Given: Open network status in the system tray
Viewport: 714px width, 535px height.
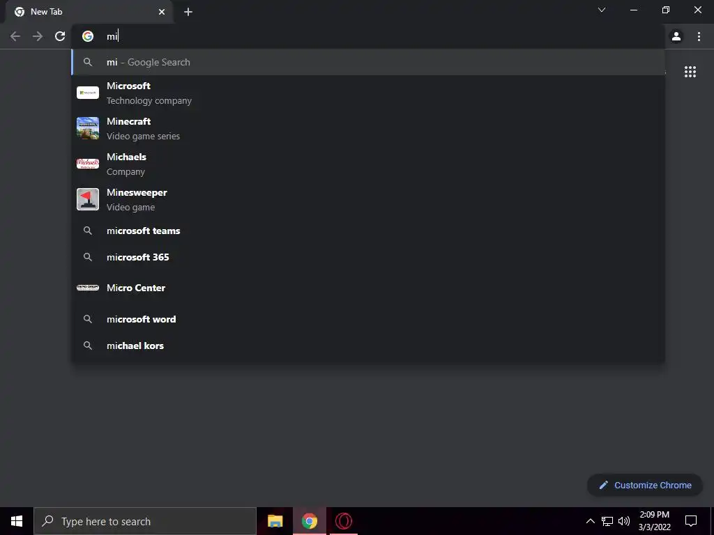Looking at the screenshot, I should 607,521.
